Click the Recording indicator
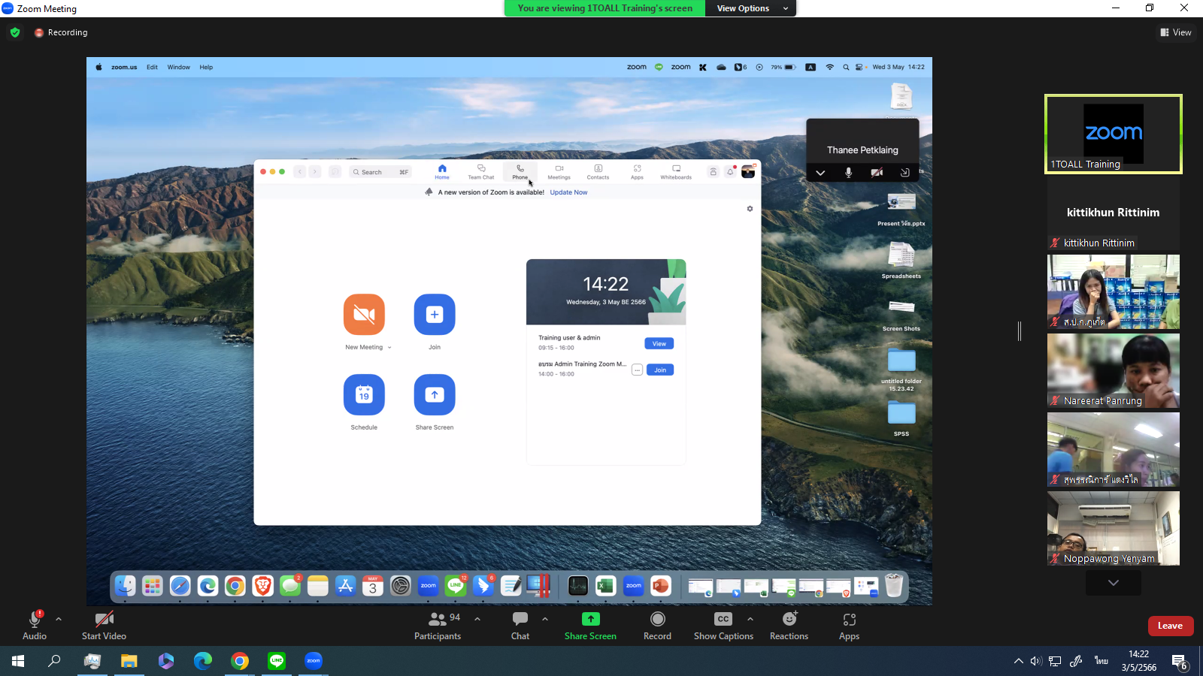This screenshot has width=1203, height=676. pos(61,32)
